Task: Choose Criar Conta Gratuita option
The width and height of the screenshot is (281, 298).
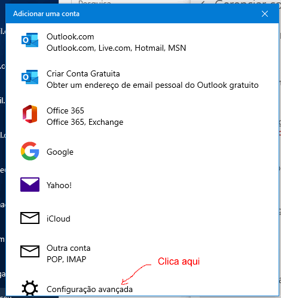Action: click(142, 79)
